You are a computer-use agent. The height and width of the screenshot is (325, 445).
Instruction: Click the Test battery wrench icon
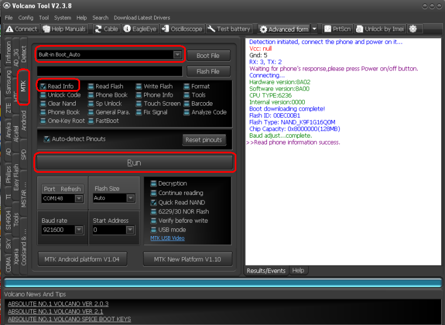click(212, 29)
